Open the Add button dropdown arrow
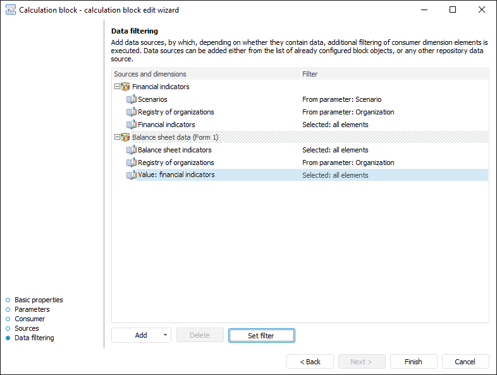This screenshot has width=497, height=375. point(165,335)
